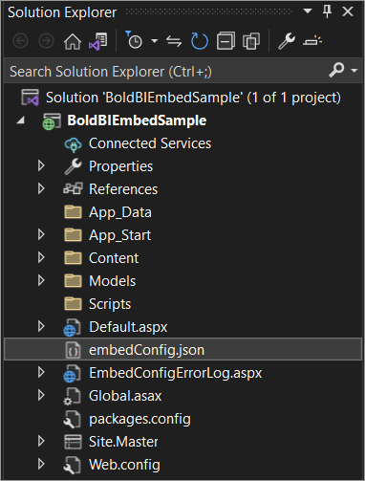
Task: Click the Site.Master layout icon
Action: pos(73,442)
